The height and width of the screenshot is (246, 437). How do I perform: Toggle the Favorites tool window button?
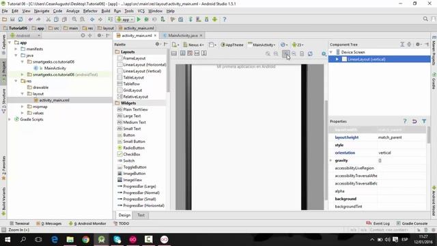point(3,168)
